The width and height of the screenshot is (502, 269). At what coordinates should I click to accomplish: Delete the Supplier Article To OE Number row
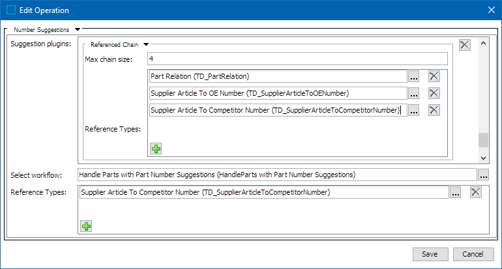tap(434, 93)
